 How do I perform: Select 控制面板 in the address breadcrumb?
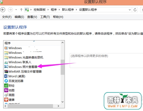tap(40, 10)
